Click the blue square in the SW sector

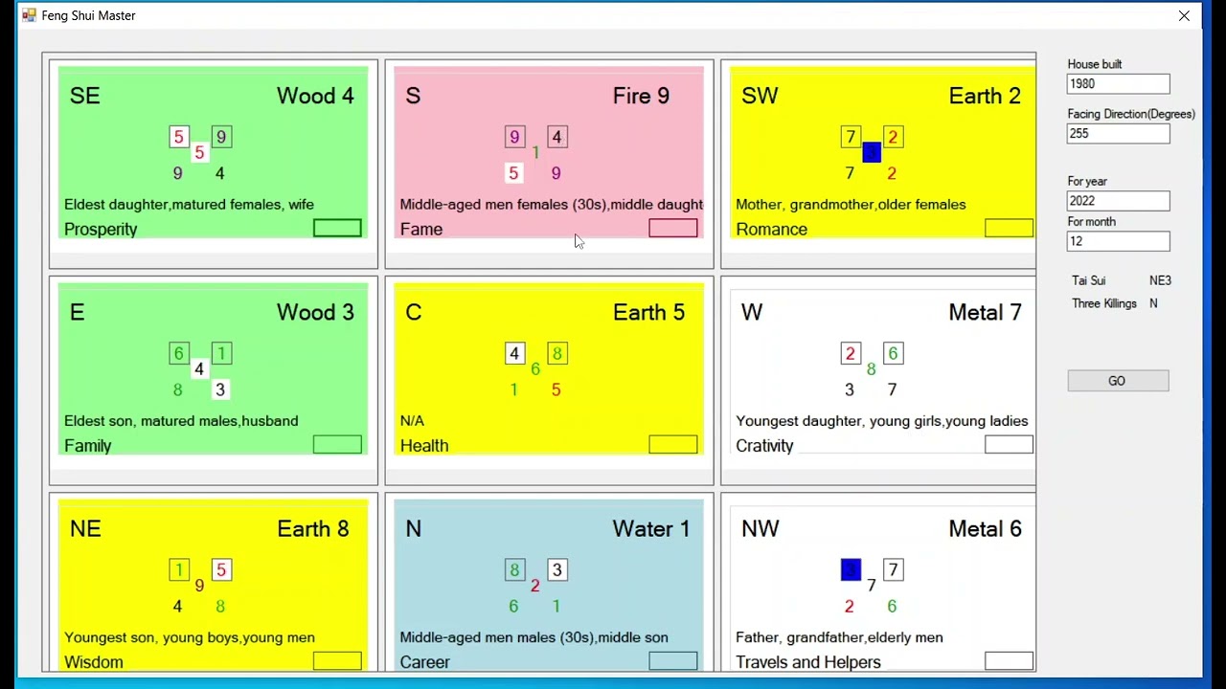click(x=871, y=153)
